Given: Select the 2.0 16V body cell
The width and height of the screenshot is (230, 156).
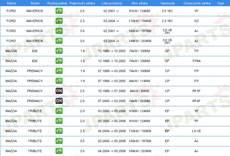Looking at the screenshot, I should tap(167, 11).
